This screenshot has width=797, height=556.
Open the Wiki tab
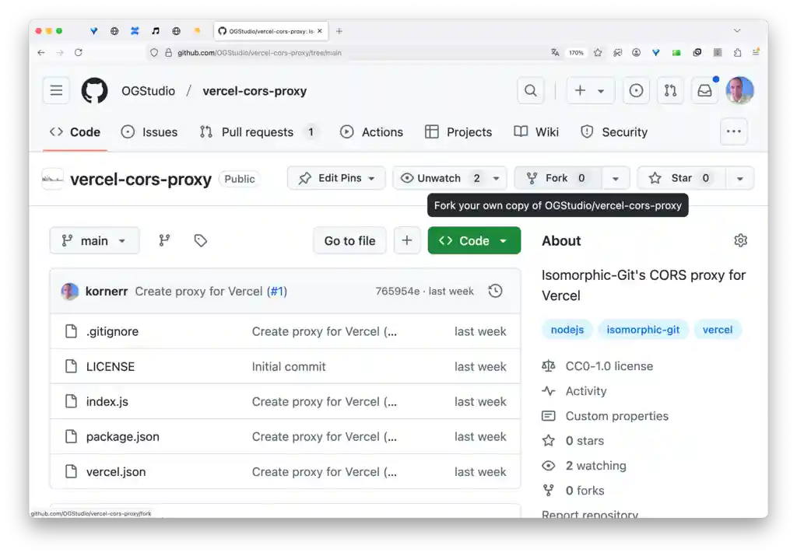(536, 132)
